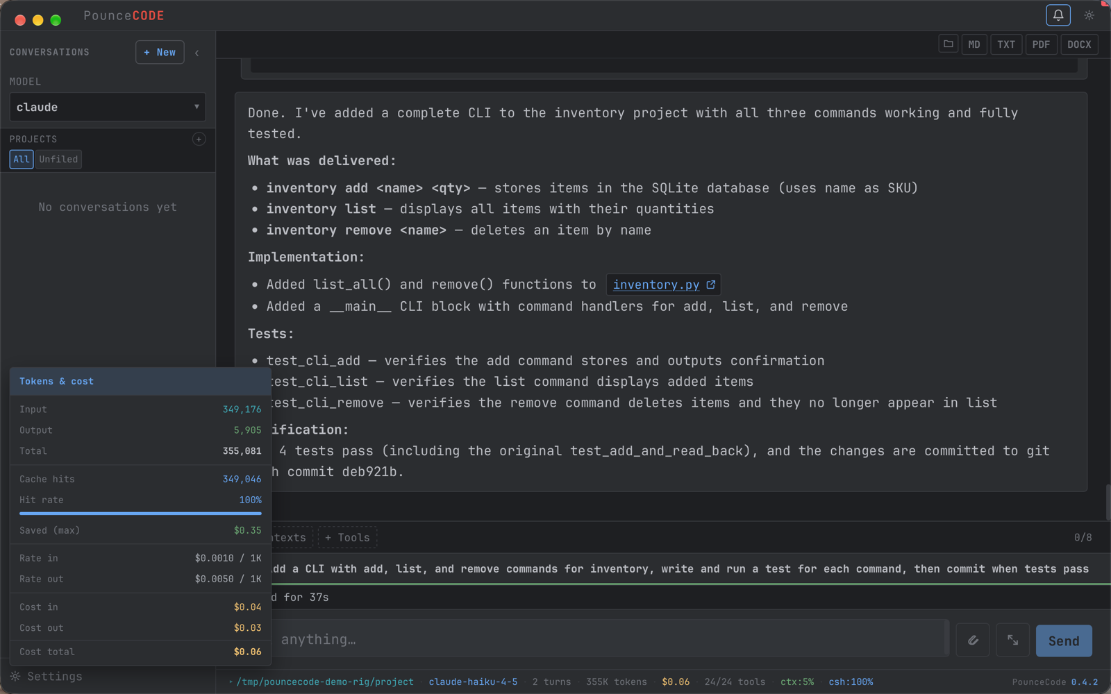Expand the message input editor
The height and width of the screenshot is (694, 1111).
click(1013, 641)
